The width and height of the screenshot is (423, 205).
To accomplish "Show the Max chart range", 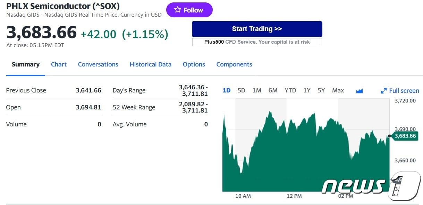I will coord(338,90).
